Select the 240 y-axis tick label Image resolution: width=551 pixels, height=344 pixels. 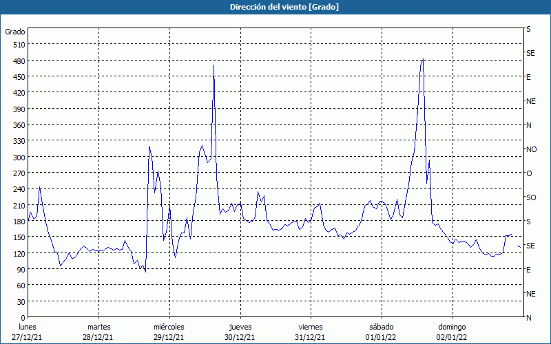(x=19, y=189)
